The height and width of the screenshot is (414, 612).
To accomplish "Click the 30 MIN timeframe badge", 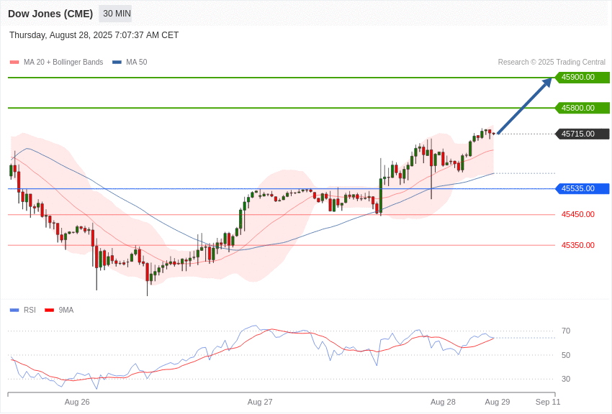I will coord(115,14).
